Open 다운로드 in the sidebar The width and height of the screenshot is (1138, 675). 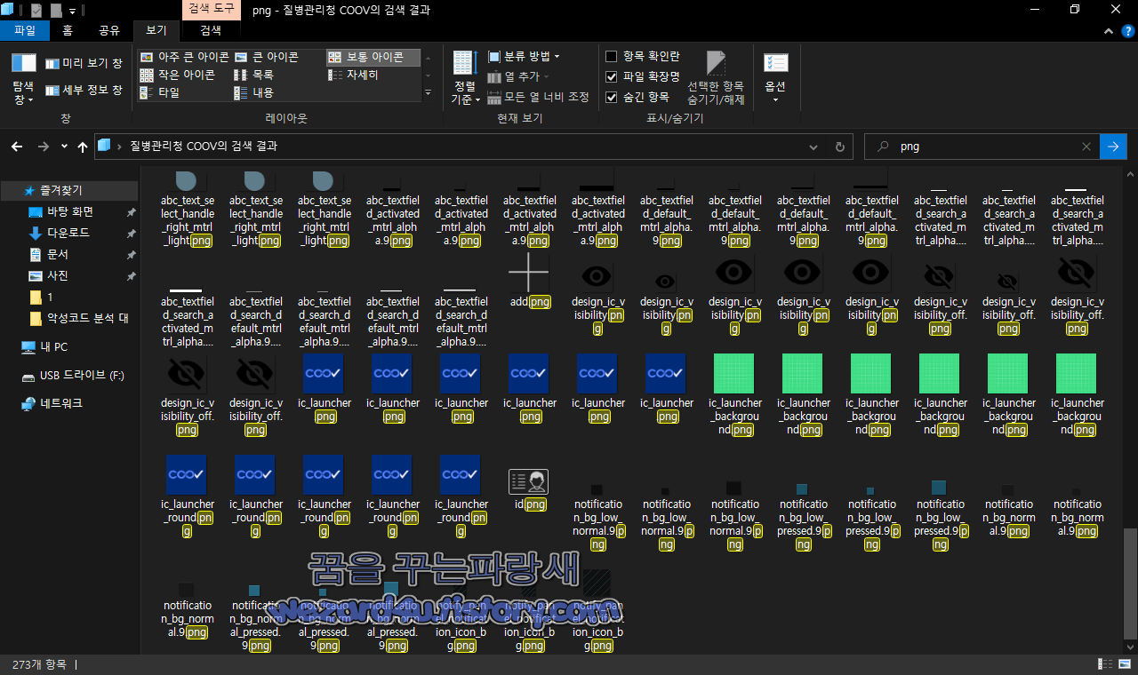pos(68,233)
